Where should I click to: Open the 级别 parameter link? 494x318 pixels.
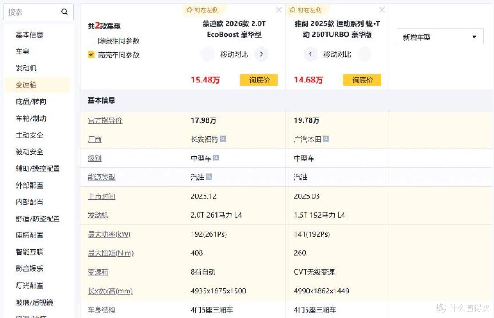[95, 158]
